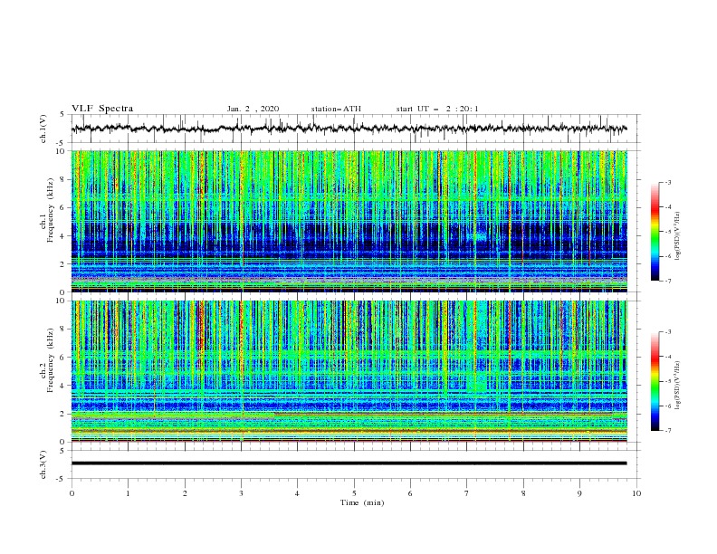Click the '-3' label on upper colorbar
The width and height of the screenshot is (717, 554).
(x=667, y=182)
